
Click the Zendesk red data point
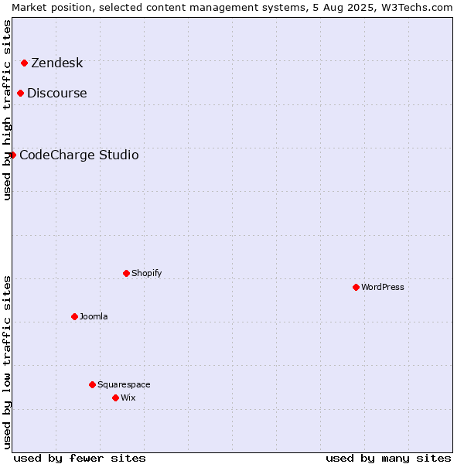tap(25, 63)
